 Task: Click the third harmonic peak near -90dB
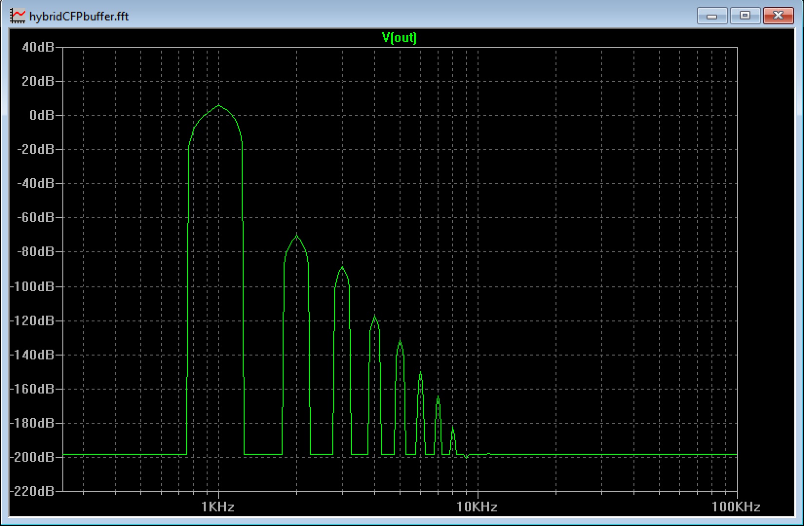pyautogui.click(x=343, y=267)
